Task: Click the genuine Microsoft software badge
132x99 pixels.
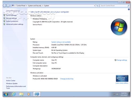Action: click(122, 78)
